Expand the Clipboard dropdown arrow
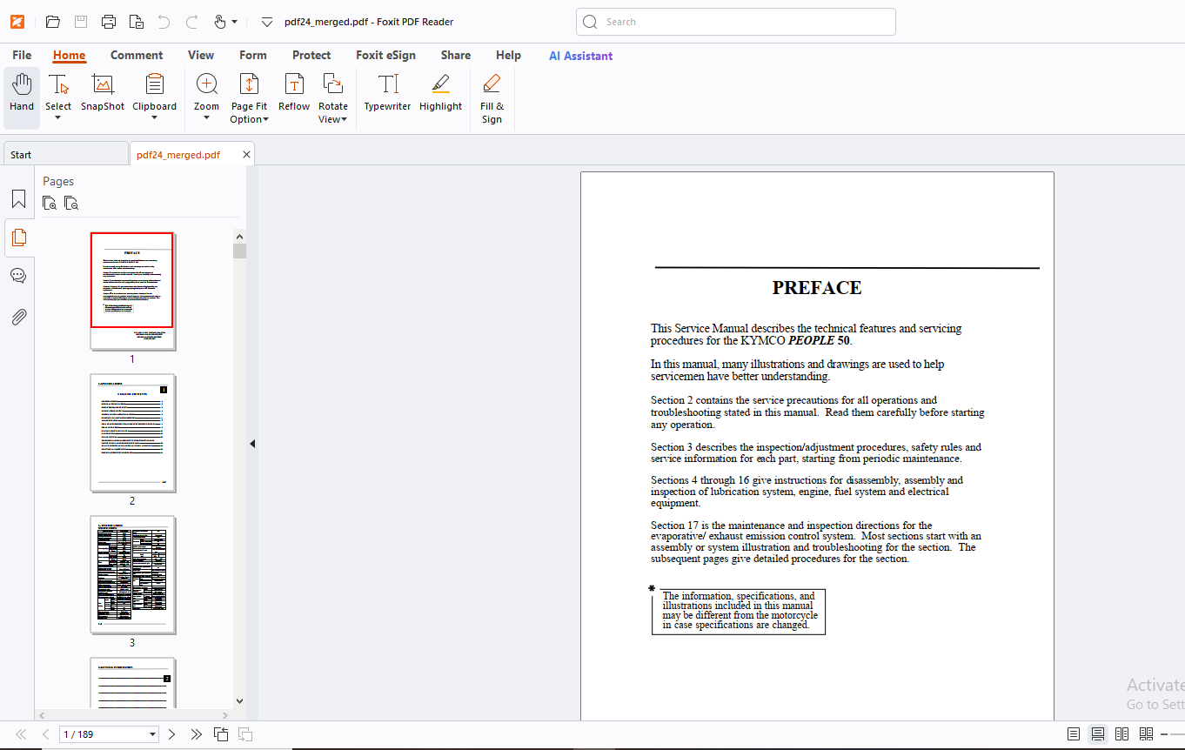This screenshot has height=750, width=1185. click(x=155, y=118)
